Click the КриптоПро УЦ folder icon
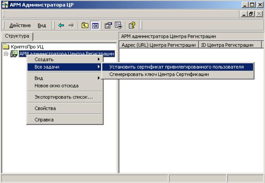 (x=6, y=46)
